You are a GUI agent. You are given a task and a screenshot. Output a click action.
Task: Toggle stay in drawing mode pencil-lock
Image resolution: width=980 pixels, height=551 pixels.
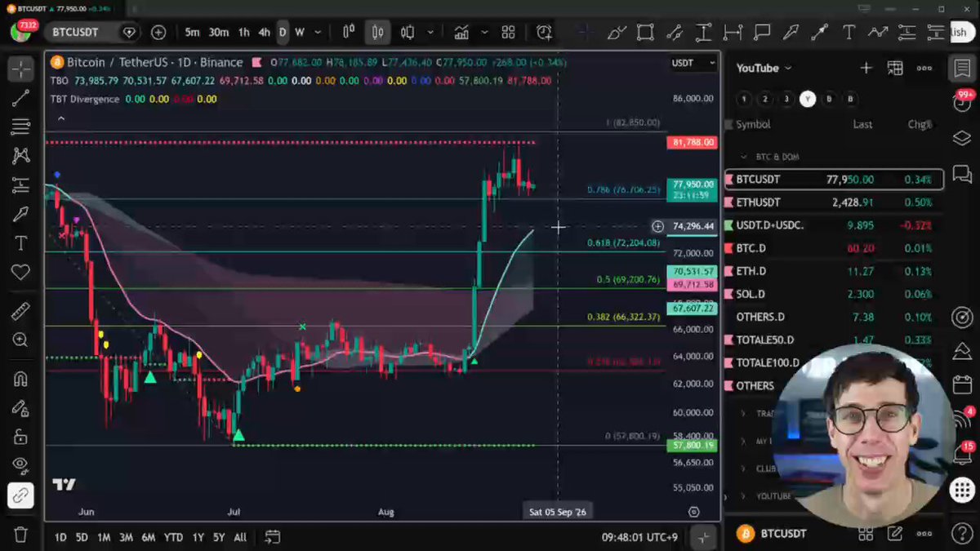[x=20, y=407]
